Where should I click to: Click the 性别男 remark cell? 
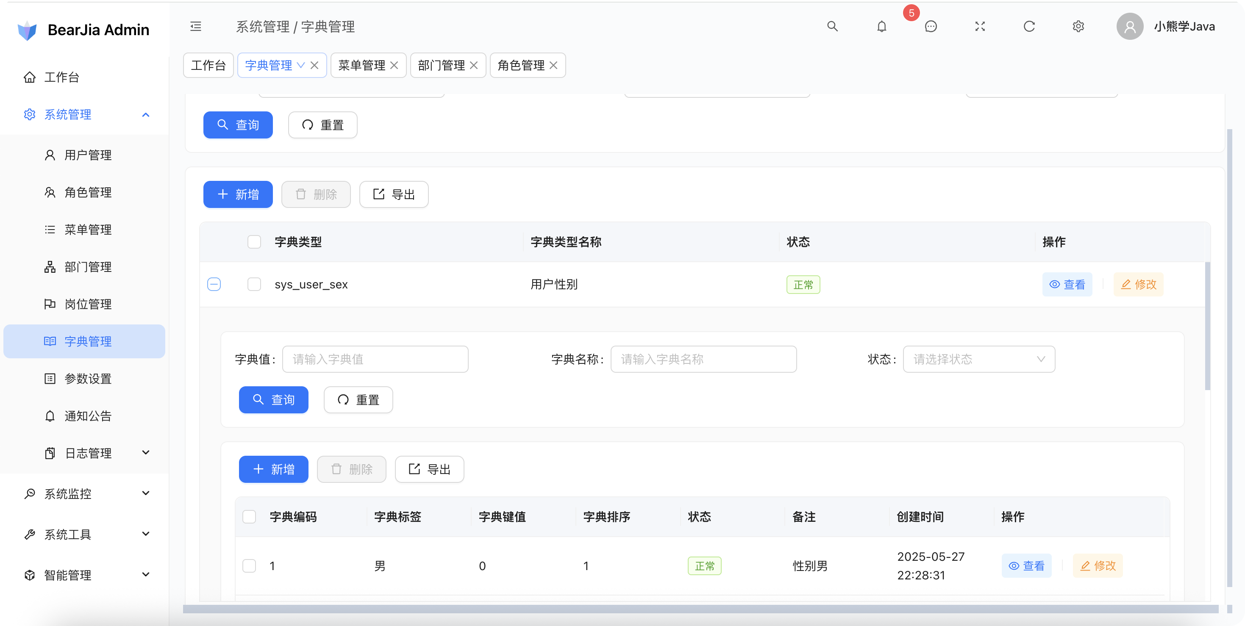[810, 565]
